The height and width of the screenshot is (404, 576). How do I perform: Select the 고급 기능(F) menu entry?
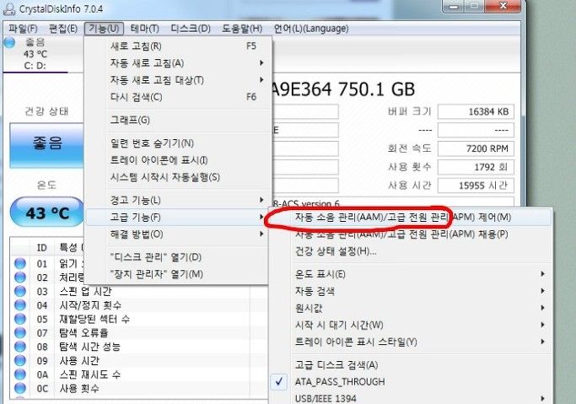pos(179,217)
